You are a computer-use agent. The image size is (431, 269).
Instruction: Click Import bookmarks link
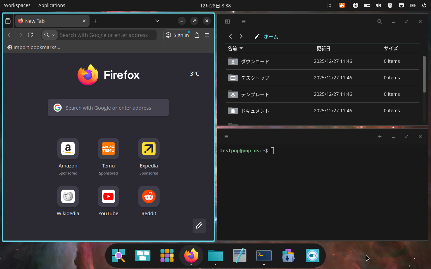[x=34, y=47]
